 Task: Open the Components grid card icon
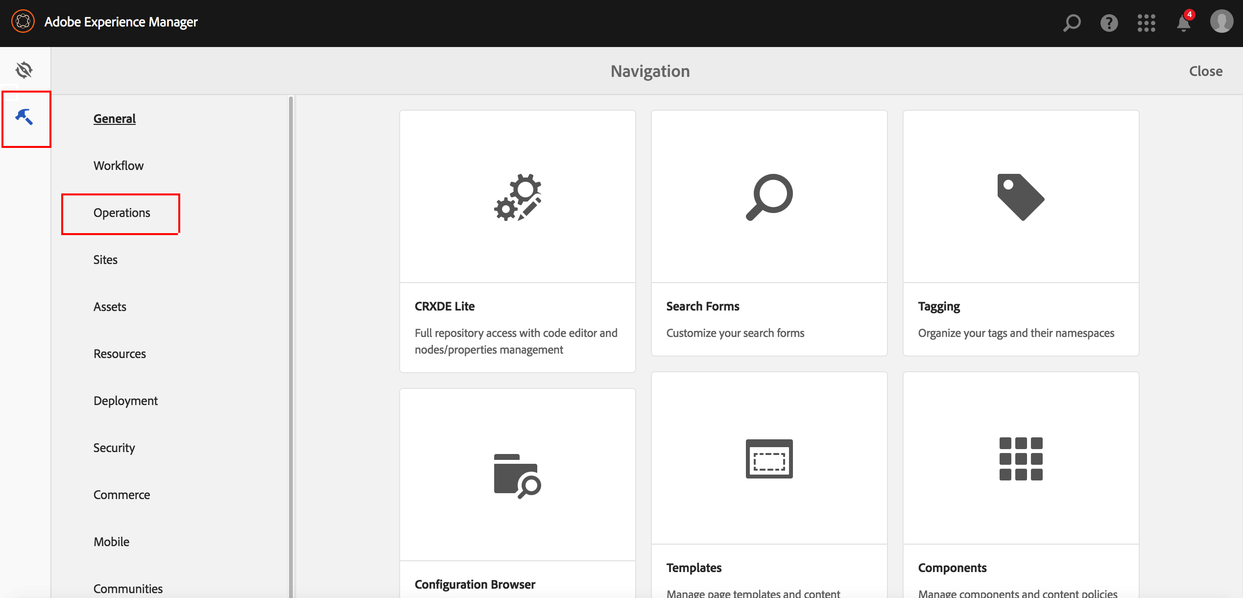click(x=1021, y=458)
